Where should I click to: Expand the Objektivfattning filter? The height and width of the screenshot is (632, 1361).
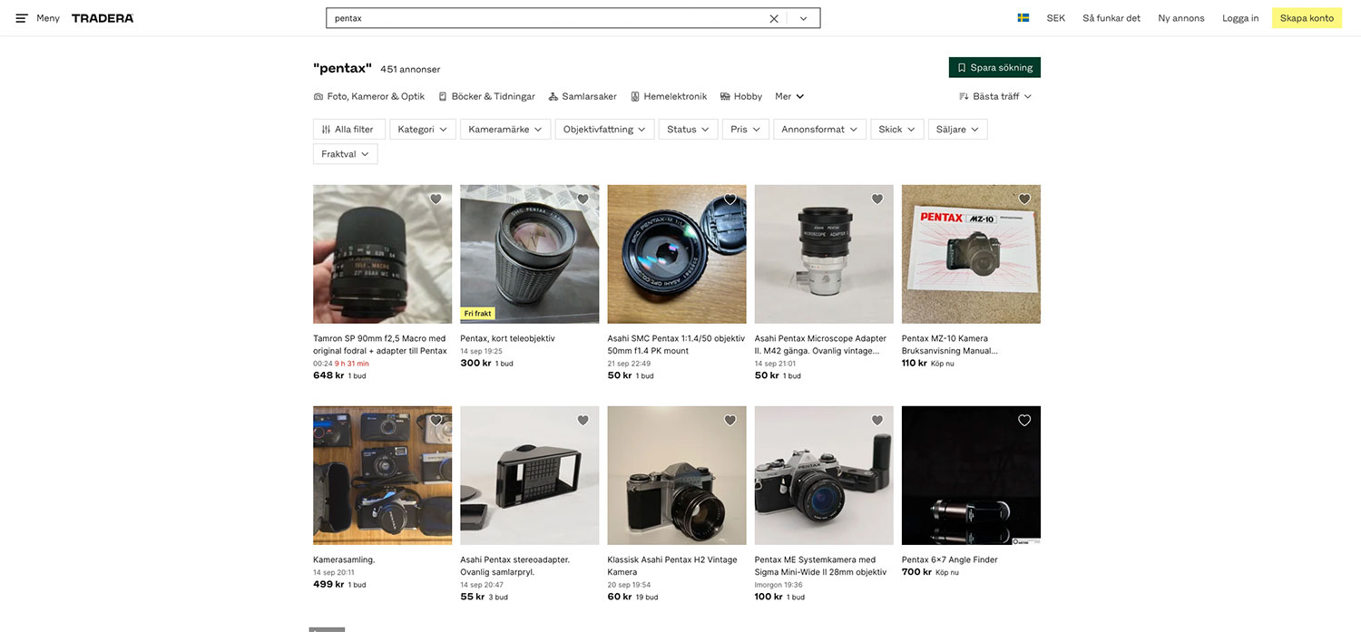click(604, 130)
